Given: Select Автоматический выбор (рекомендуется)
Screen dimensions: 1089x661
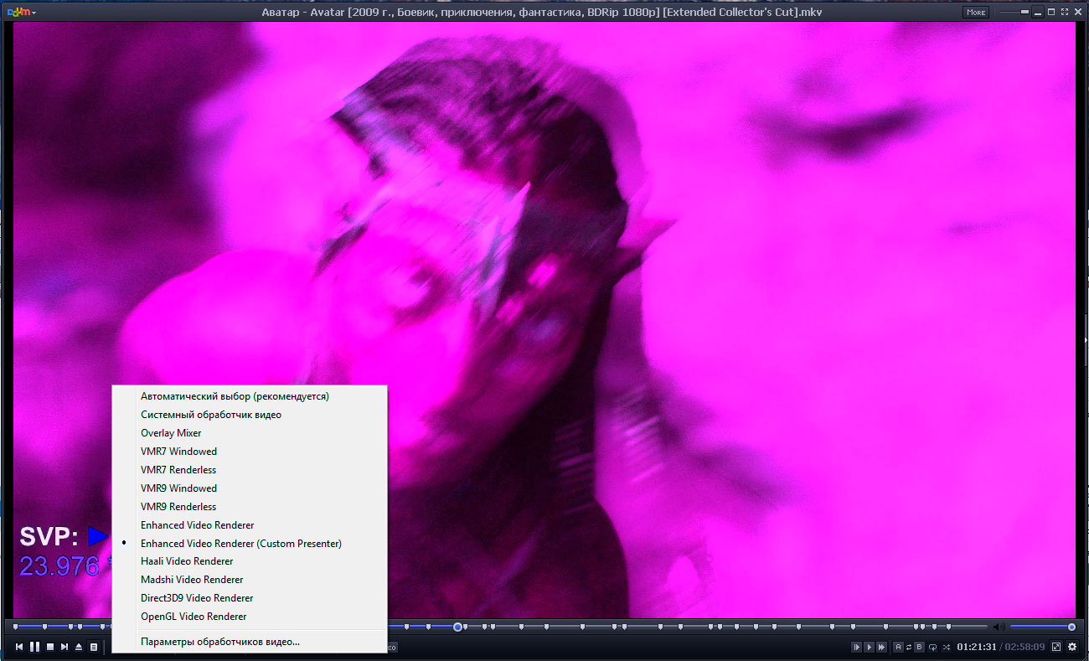Looking at the screenshot, I should tap(250, 396).
